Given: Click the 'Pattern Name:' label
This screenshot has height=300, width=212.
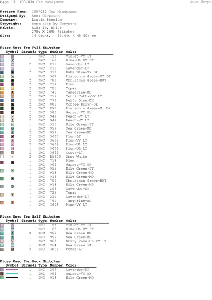Looking at the screenshot, I should click(x=14, y=12).
